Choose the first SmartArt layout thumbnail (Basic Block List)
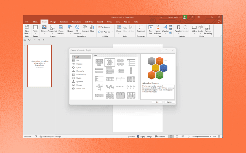The height and width of the screenshot is (153, 246). point(99,63)
